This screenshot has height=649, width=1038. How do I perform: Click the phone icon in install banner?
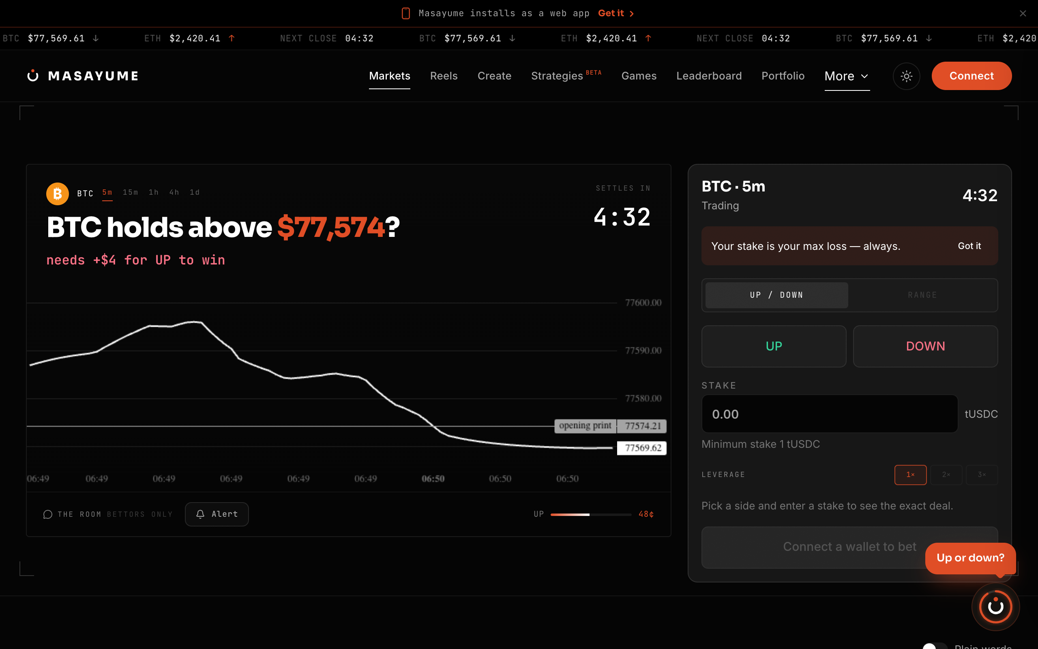tap(406, 13)
